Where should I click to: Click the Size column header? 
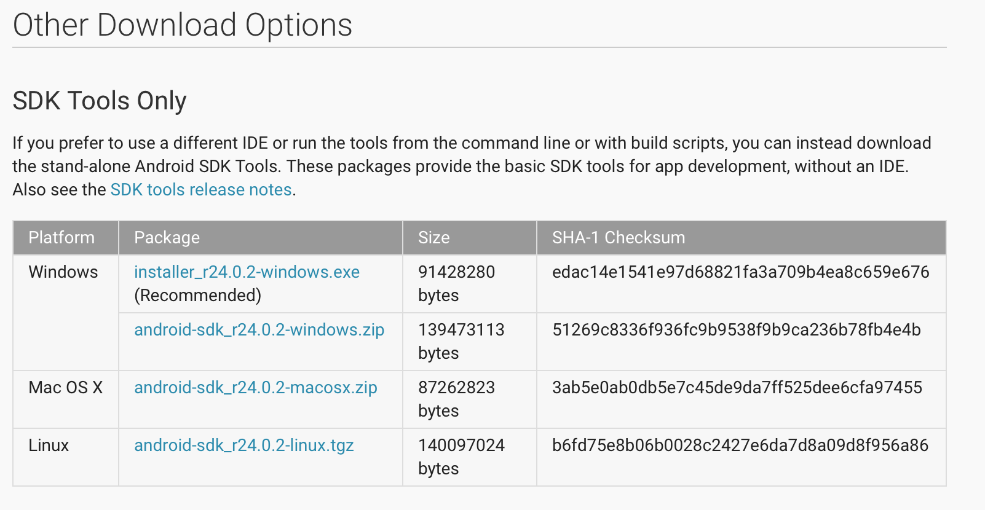(433, 238)
